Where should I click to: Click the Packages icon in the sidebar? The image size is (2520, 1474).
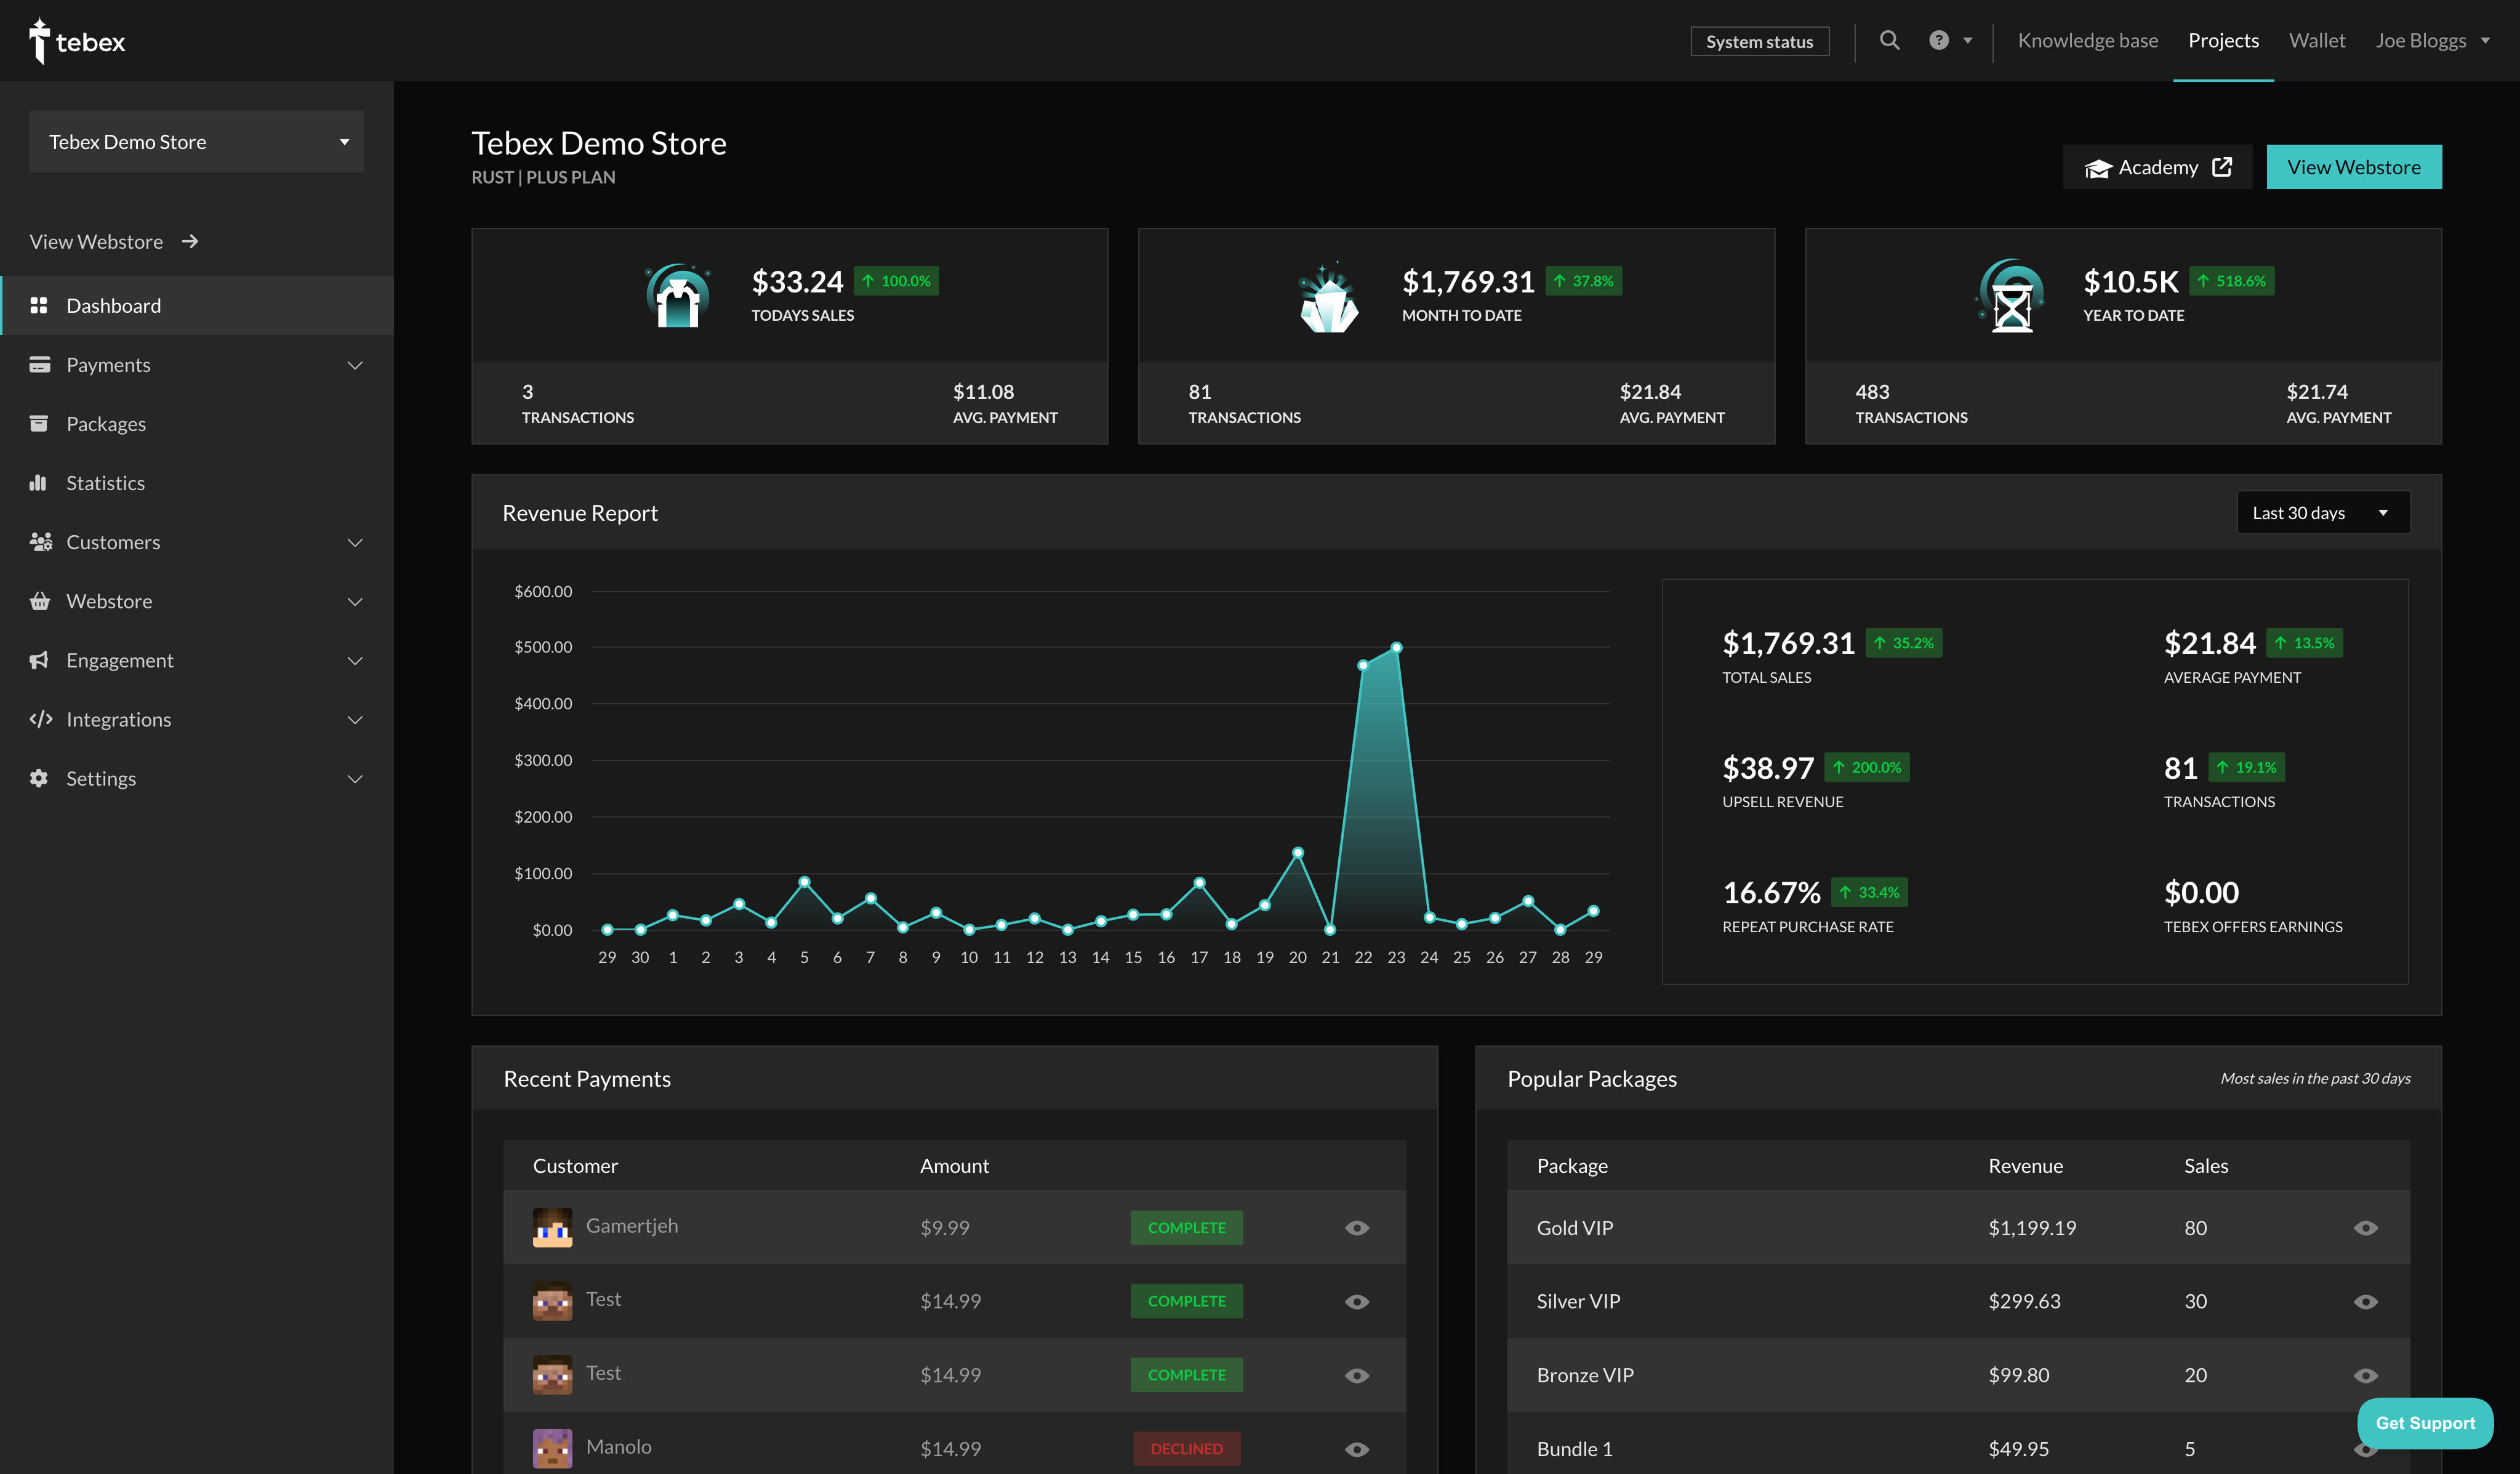click(x=40, y=423)
